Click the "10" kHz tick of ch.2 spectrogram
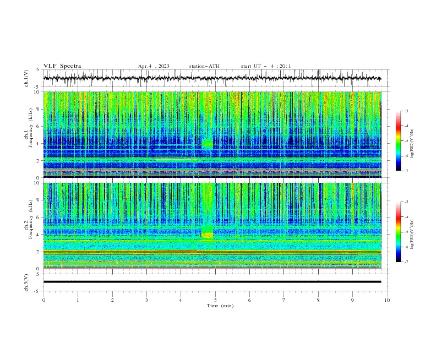 (x=37, y=183)
